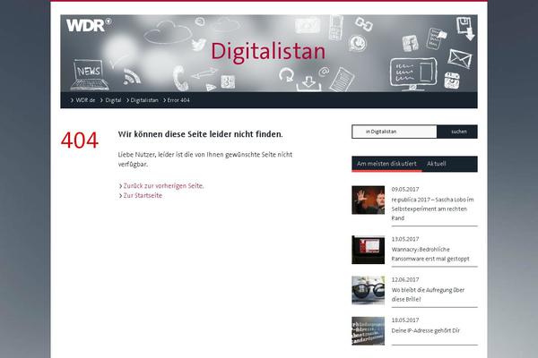The height and width of the screenshot is (358, 538).
Task: Select the 'Am meisten diskutiert' tab
Action: pos(386,164)
